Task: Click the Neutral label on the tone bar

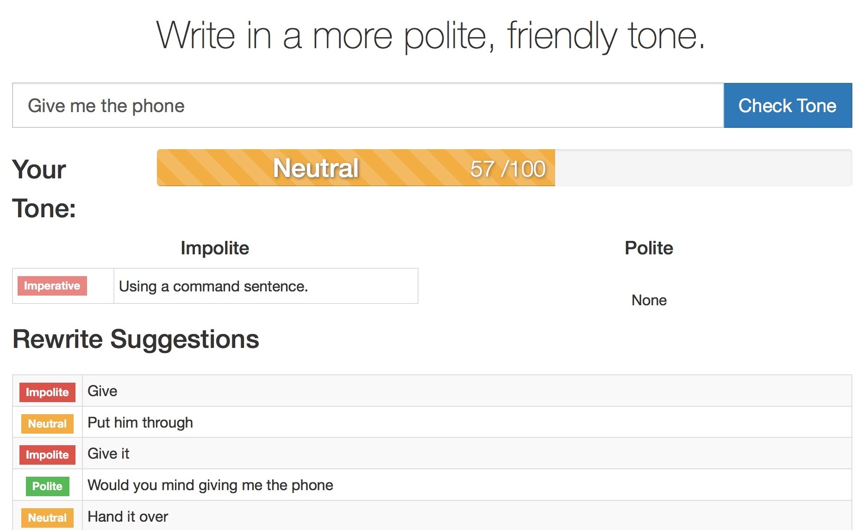Action: tap(315, 168)
